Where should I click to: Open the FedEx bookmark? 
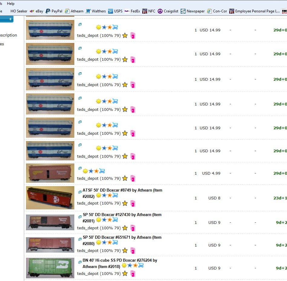(132, 11)
